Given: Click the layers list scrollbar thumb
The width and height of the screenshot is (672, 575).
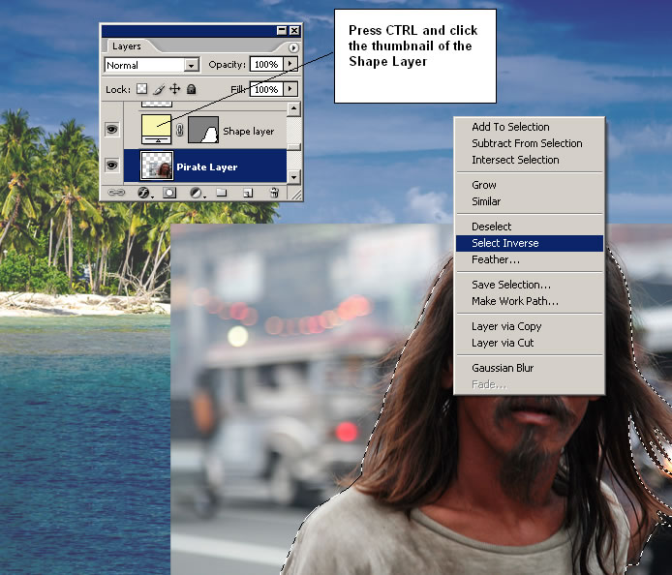Looking at the screenshot, I should [x=293, y=146].
